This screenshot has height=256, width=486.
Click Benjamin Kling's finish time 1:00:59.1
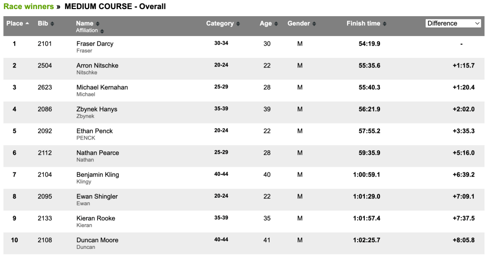coord(367,175)
